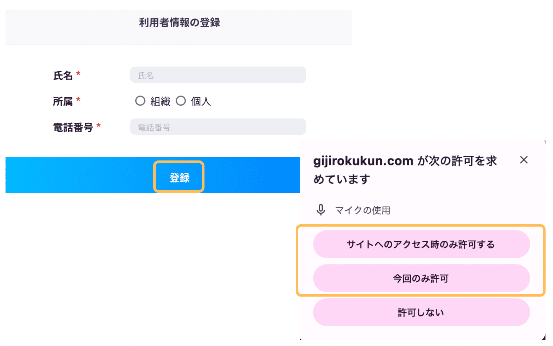The image size is (553, 346).
Task: Click the マイクの使用 permission text
Action: 363,210
